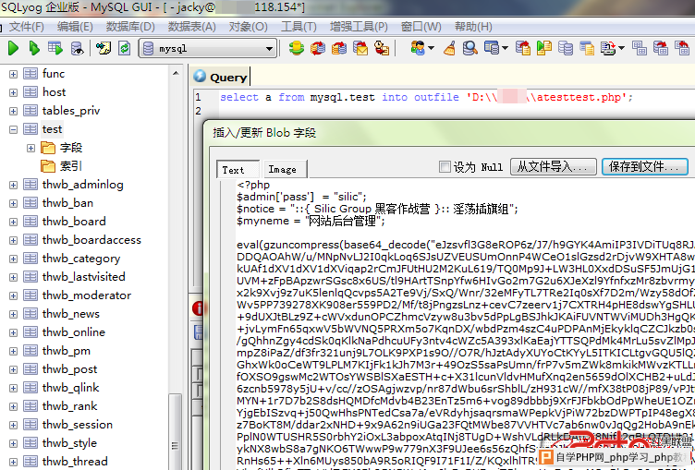
Task: Open the 增强工具(P) menu
Action: tap(359, 27)
